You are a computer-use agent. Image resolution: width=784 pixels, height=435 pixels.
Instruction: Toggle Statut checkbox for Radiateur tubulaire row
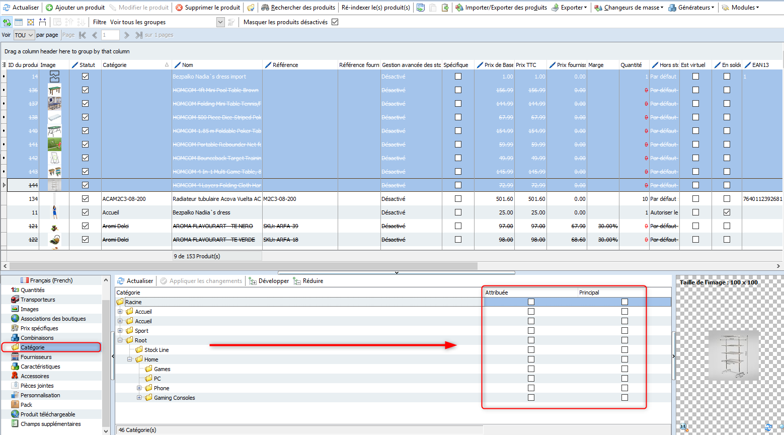pyautogui.click(x=85, y=199)
